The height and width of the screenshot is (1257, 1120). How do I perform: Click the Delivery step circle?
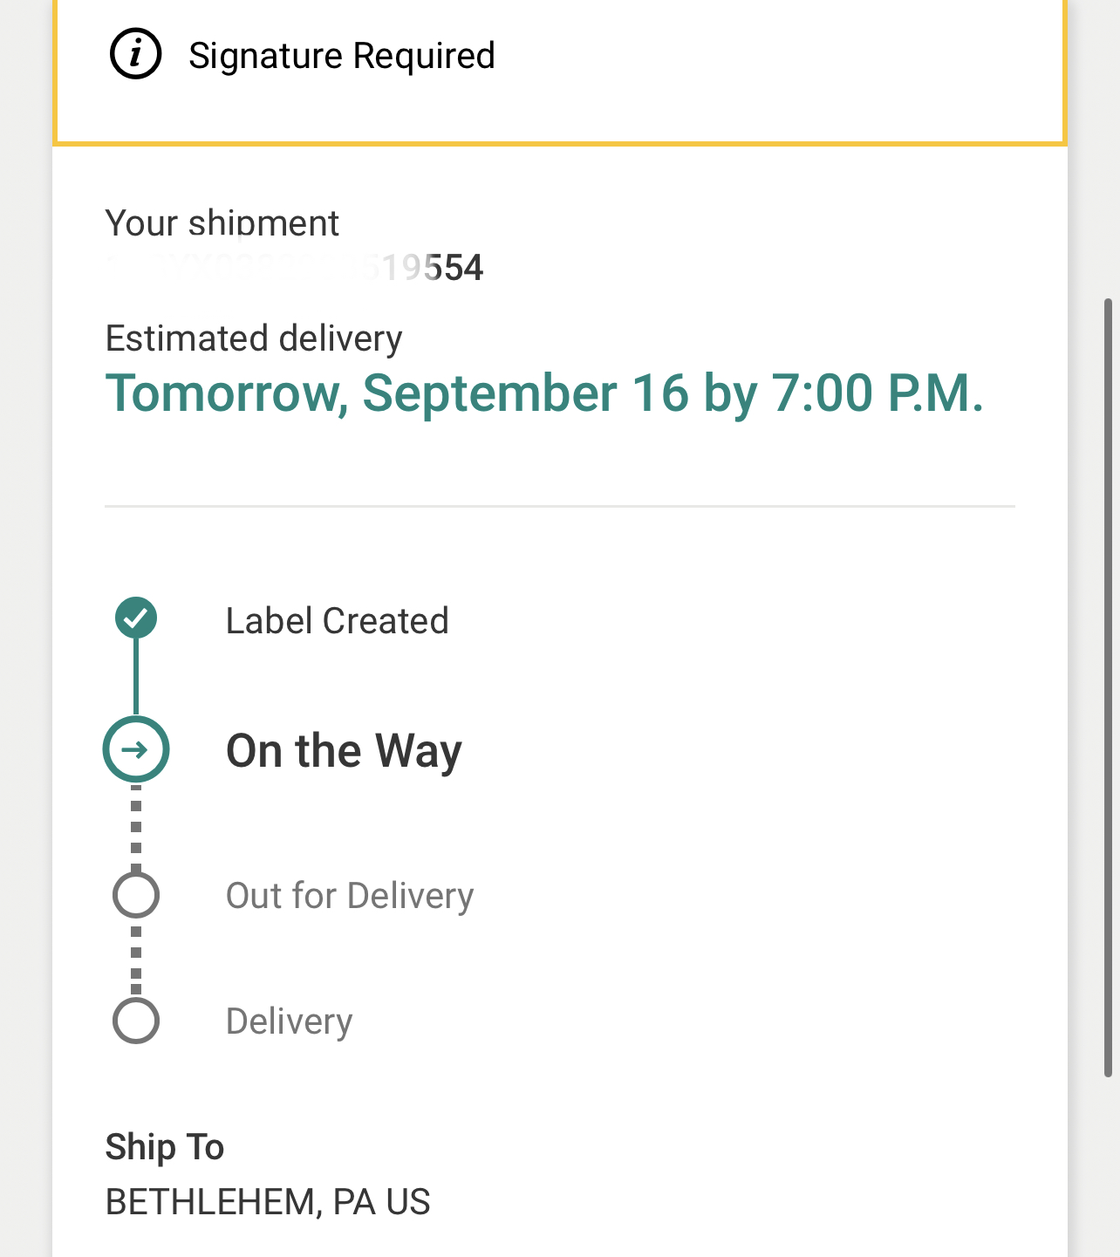point(136,1021)
